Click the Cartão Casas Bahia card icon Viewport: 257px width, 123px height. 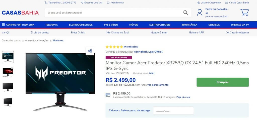[227, 3]
